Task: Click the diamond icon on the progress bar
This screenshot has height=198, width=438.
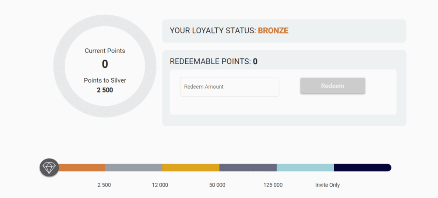Action: click(x=49, y=167)
